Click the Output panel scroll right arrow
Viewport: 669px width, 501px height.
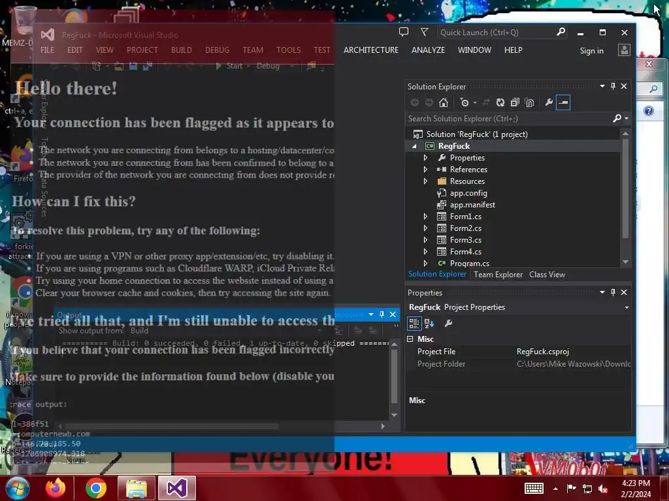pyautogui.click(x=383, y=426)
